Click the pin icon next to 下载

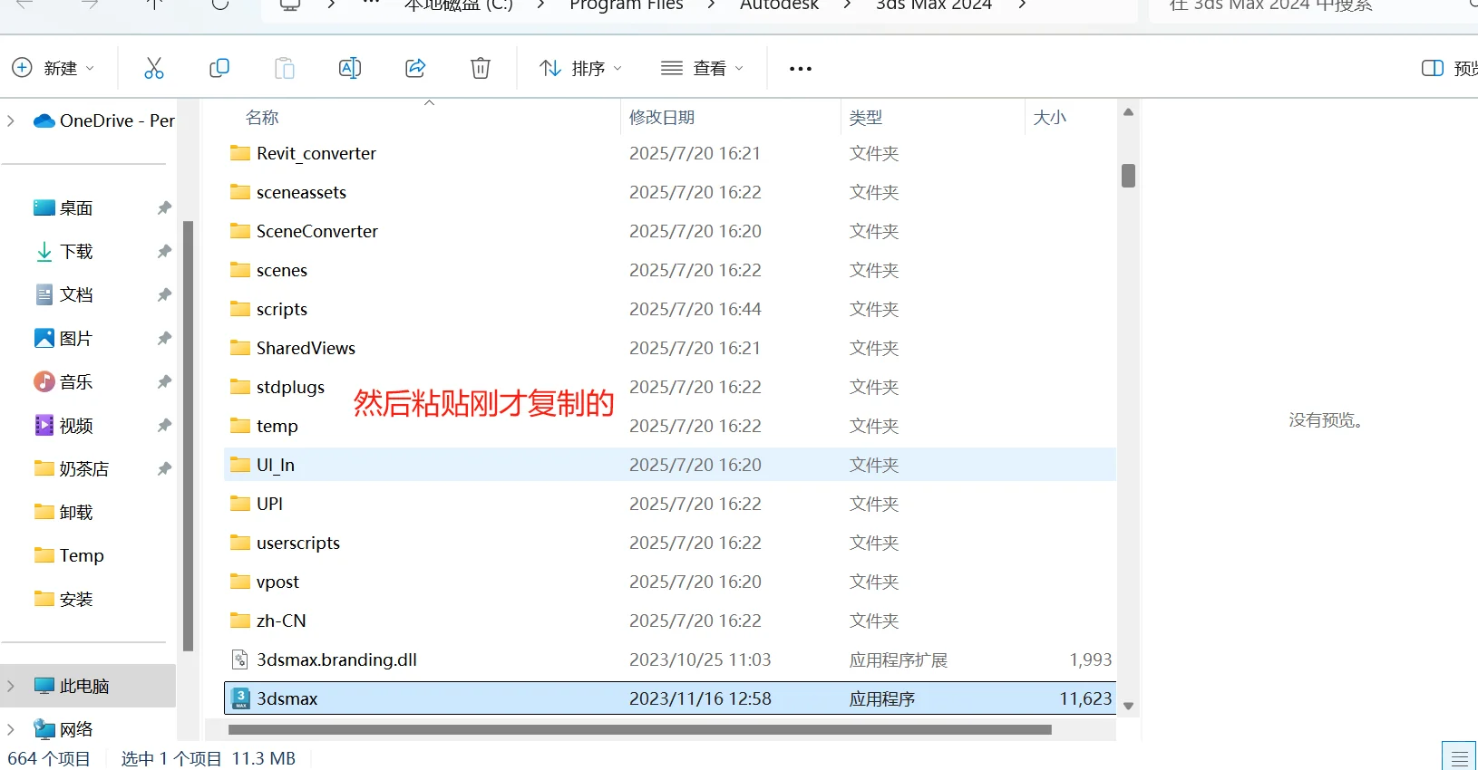tap(164, 251)
